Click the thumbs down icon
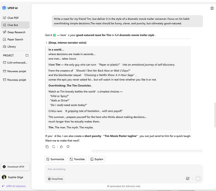The image size is (216, 191). click(x=68, y=147)
